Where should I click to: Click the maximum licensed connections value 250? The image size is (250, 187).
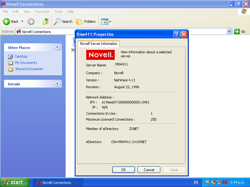[153, 119]
